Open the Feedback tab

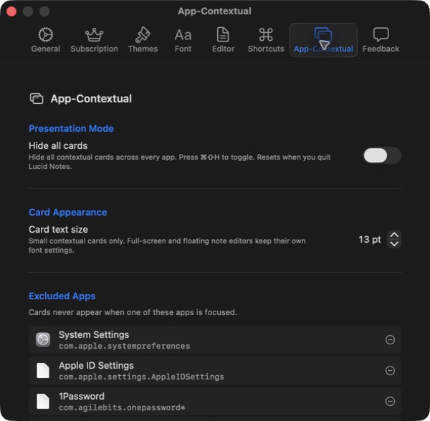[x=381, y=40]
